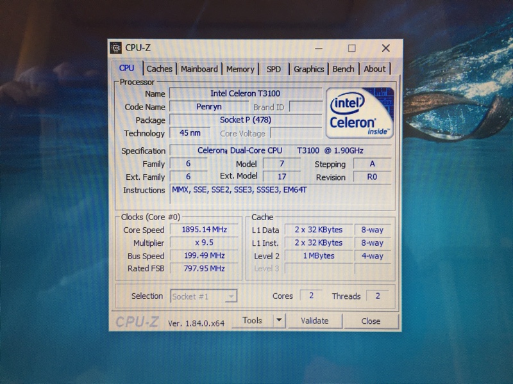Viewport: 513px width, 384px height.
Task: Click the Level 2 associativity 4-way
Action: pyautogui.click(x=373, y=255)
